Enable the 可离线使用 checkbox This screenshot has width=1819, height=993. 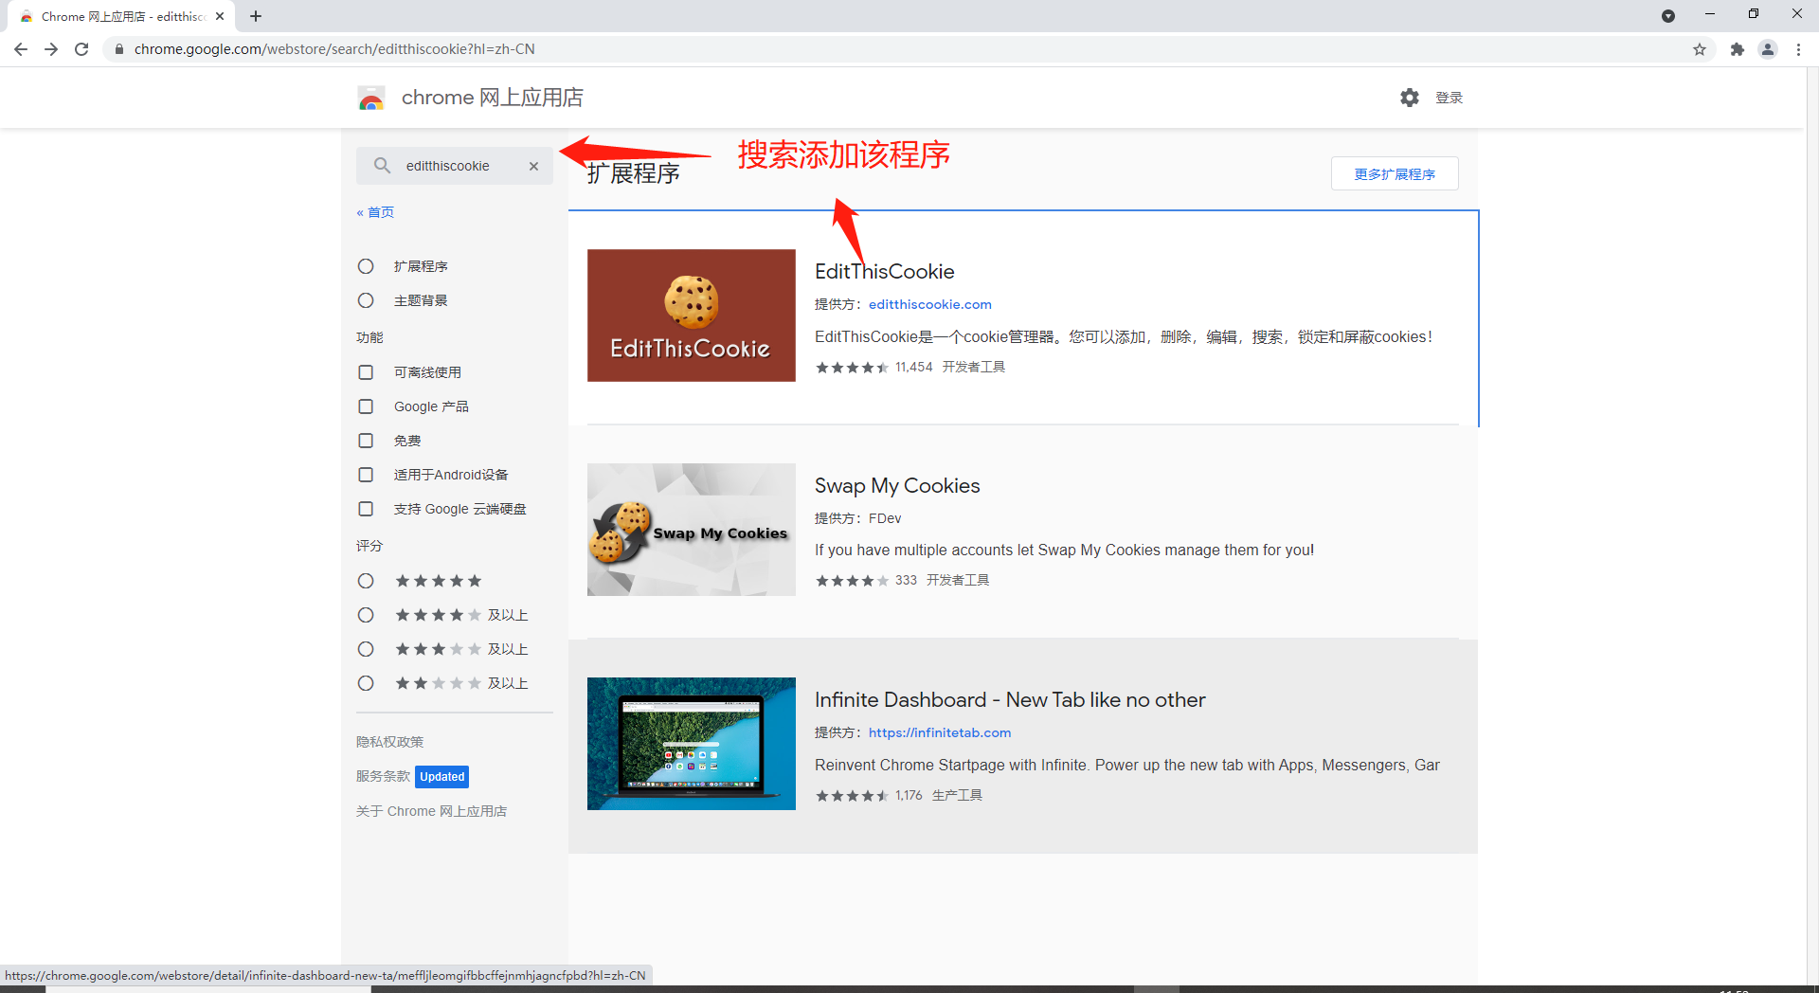[366, 372]
